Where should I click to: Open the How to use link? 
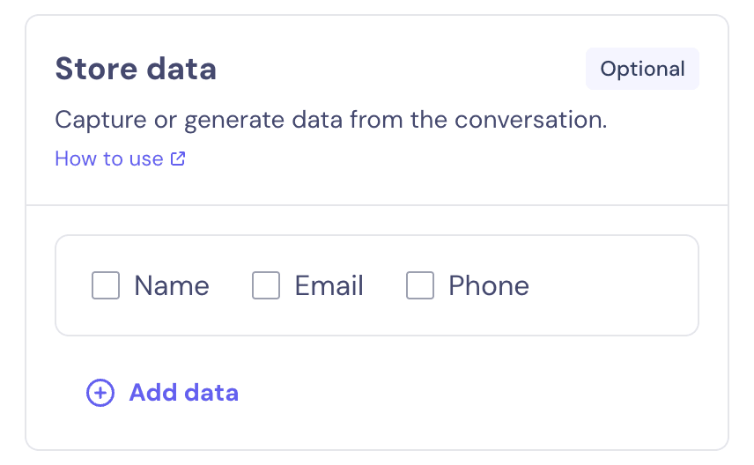tap(109, 159)
